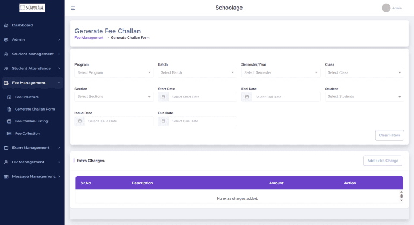Click the calendar icon beside Issue Date
This screenshot has height=225, width=414.
(x=80, y=121)
